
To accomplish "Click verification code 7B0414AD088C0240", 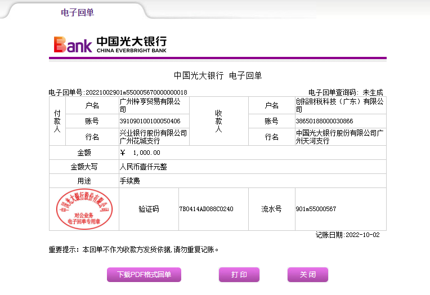I will (206, 209).
